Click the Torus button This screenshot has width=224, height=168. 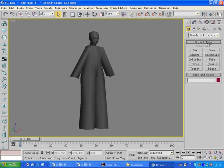tap(195, 64)
